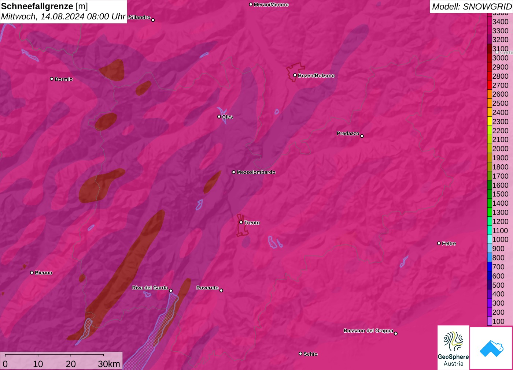Click the legend value label 3300
Screen dimensions: 513x370
click(500, 31)
